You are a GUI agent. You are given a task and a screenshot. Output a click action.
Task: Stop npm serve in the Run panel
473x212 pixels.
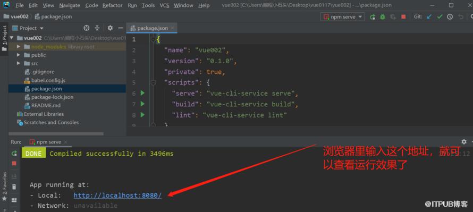(14, 164)
